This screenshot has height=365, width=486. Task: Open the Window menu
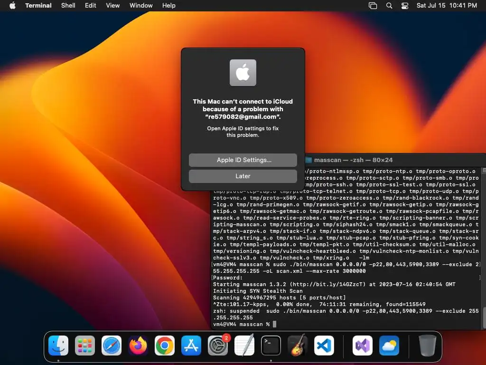point(140,6)
